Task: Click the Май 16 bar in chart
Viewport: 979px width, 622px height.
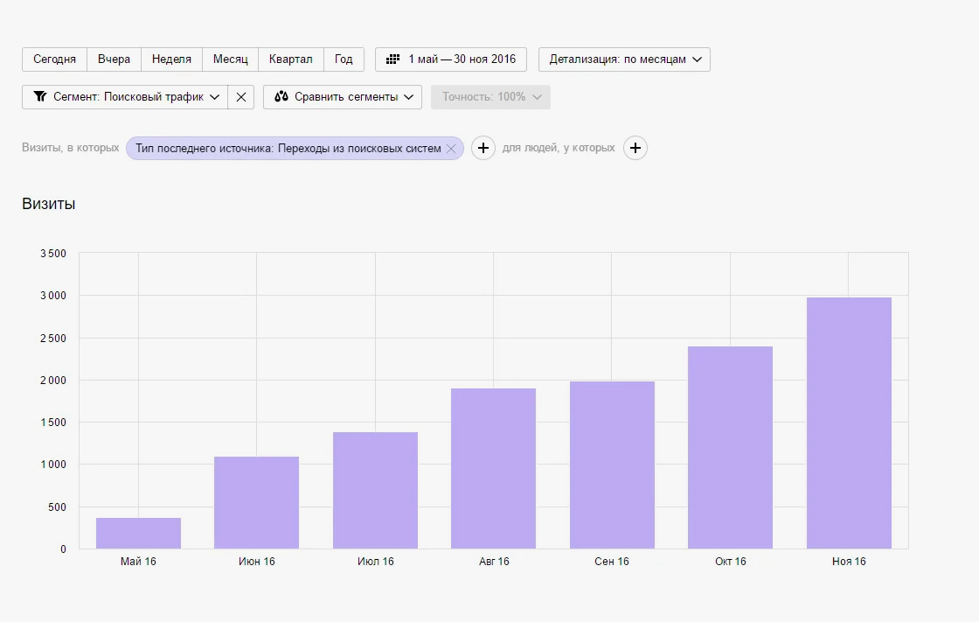Action: click(139, 534)
